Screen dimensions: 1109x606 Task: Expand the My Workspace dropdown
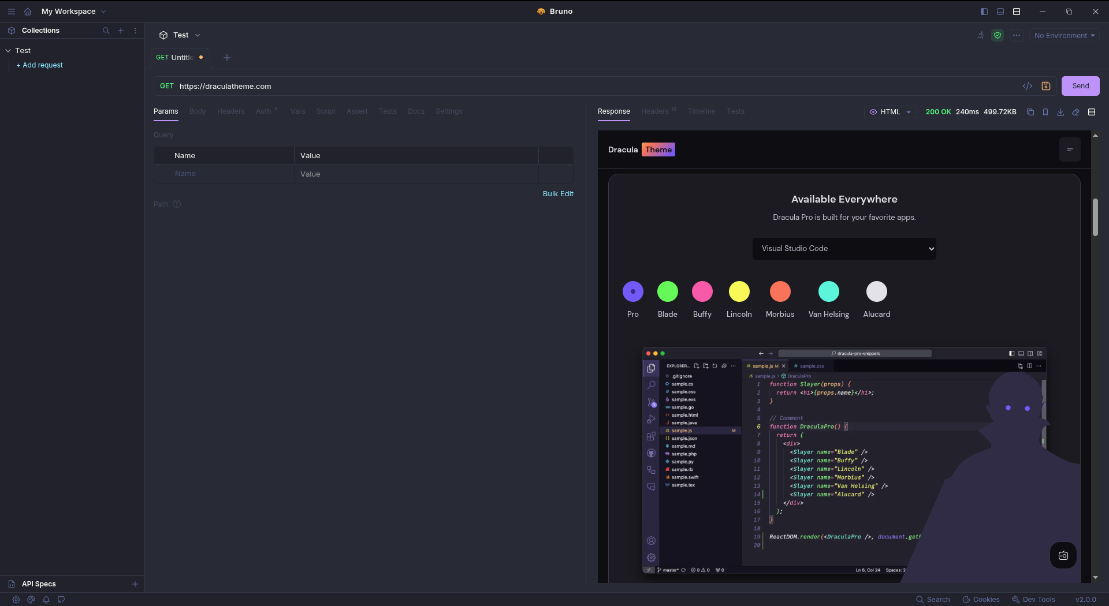pos(73,12)
